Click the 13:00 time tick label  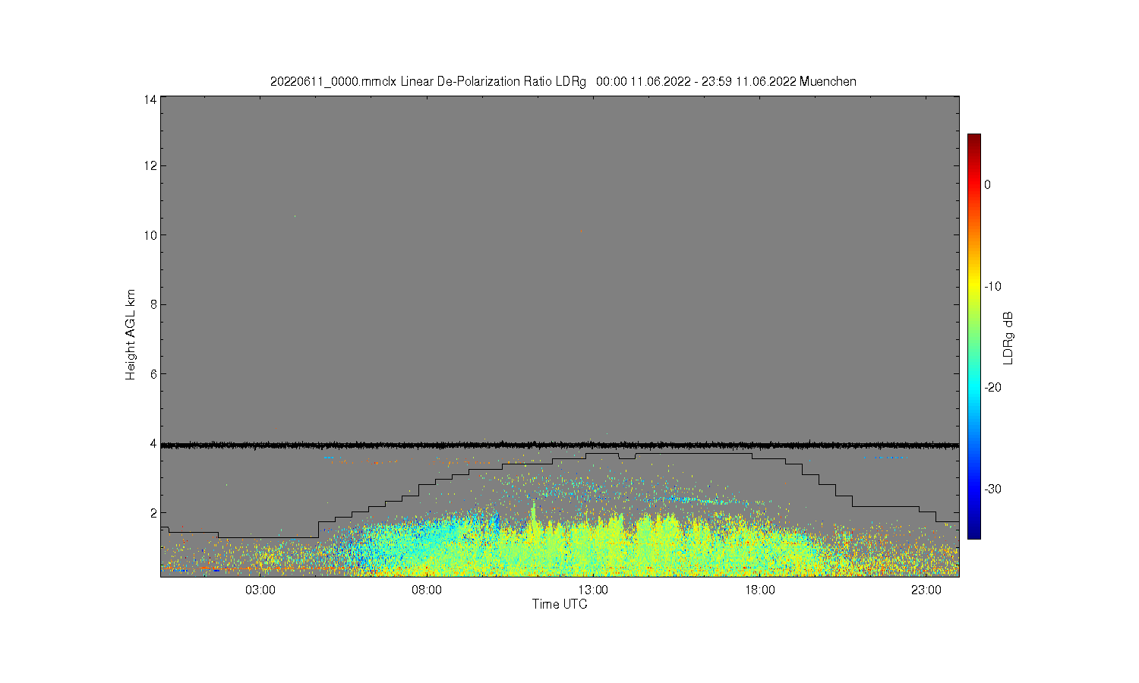pos(593,590)
